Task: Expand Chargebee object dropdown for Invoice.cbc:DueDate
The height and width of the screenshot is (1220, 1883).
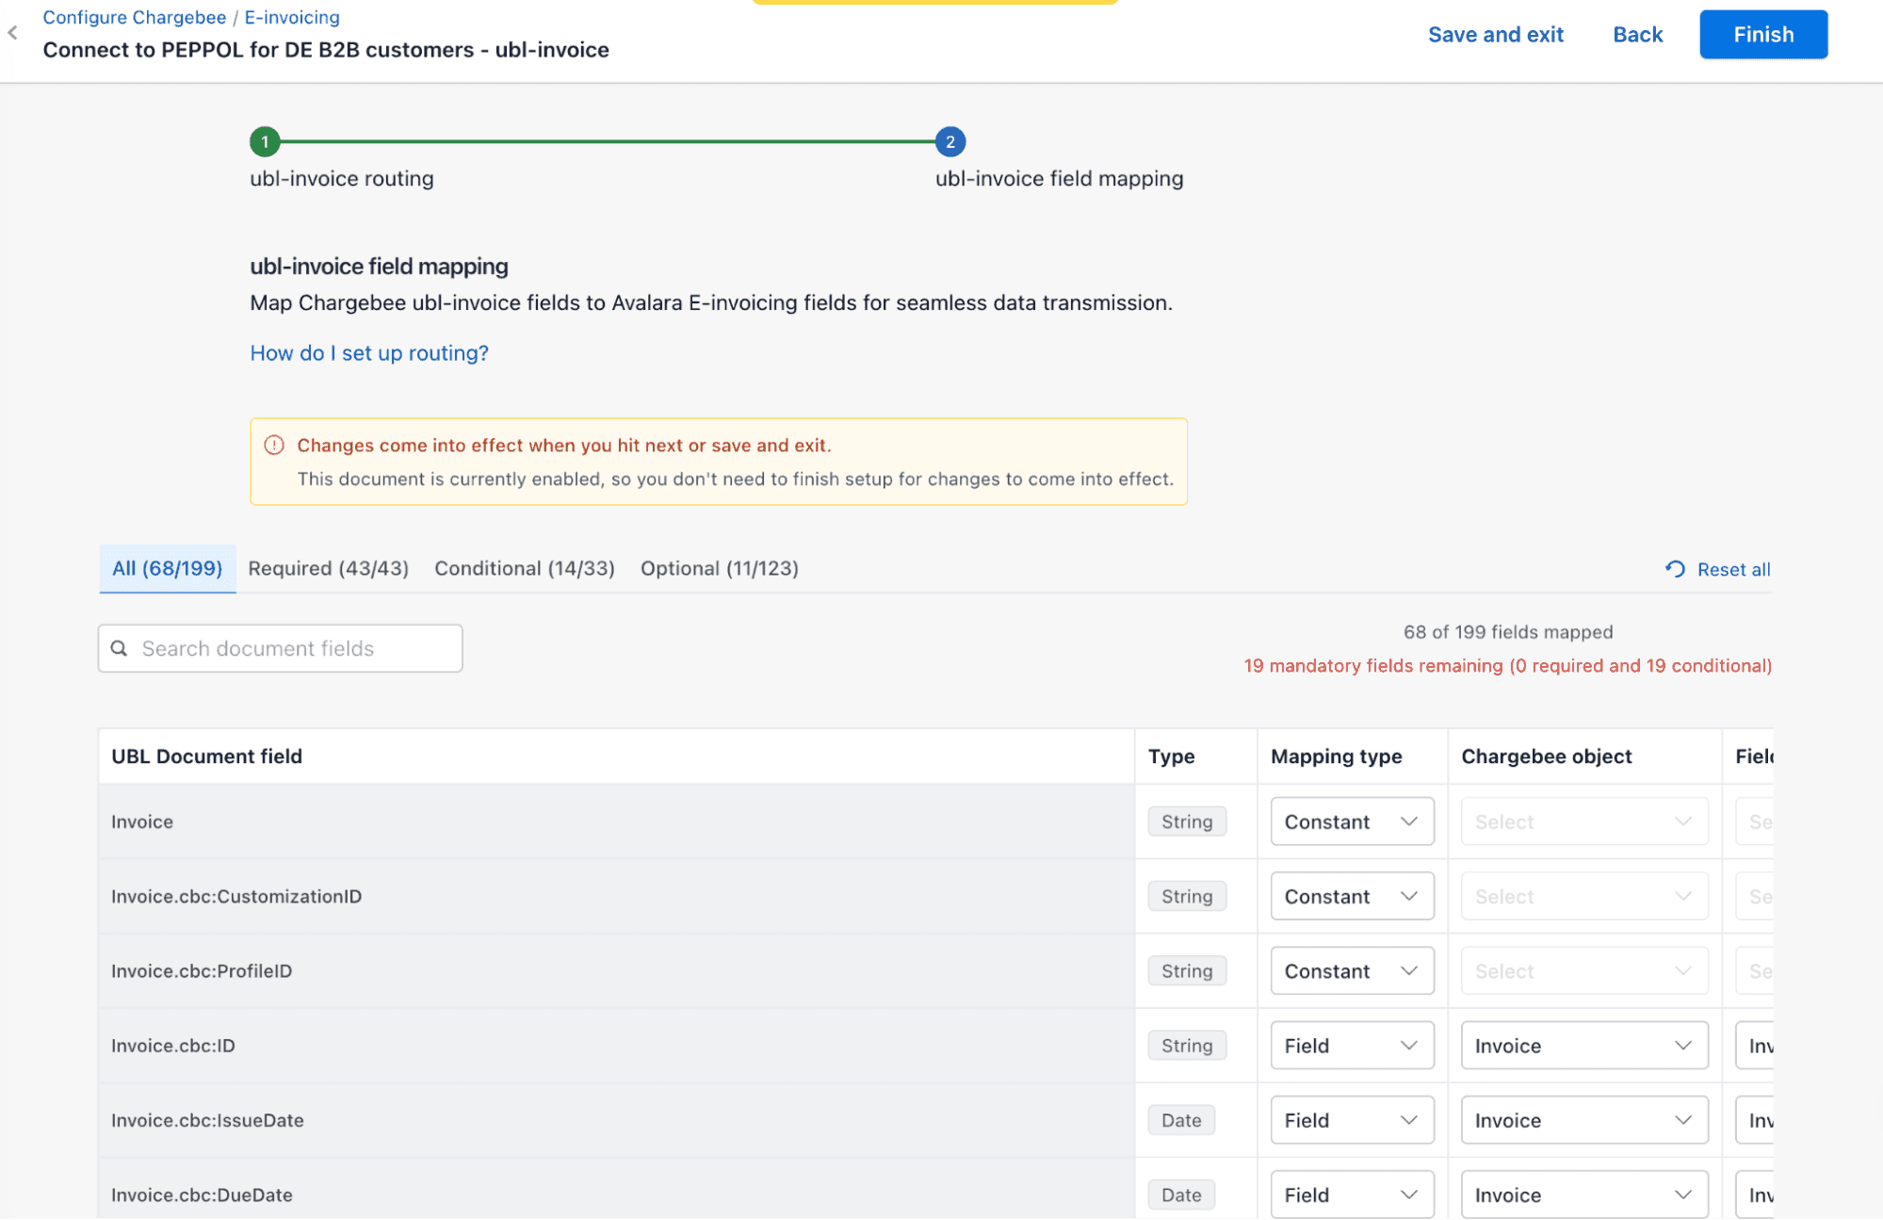Action: coord(1583,1195)
